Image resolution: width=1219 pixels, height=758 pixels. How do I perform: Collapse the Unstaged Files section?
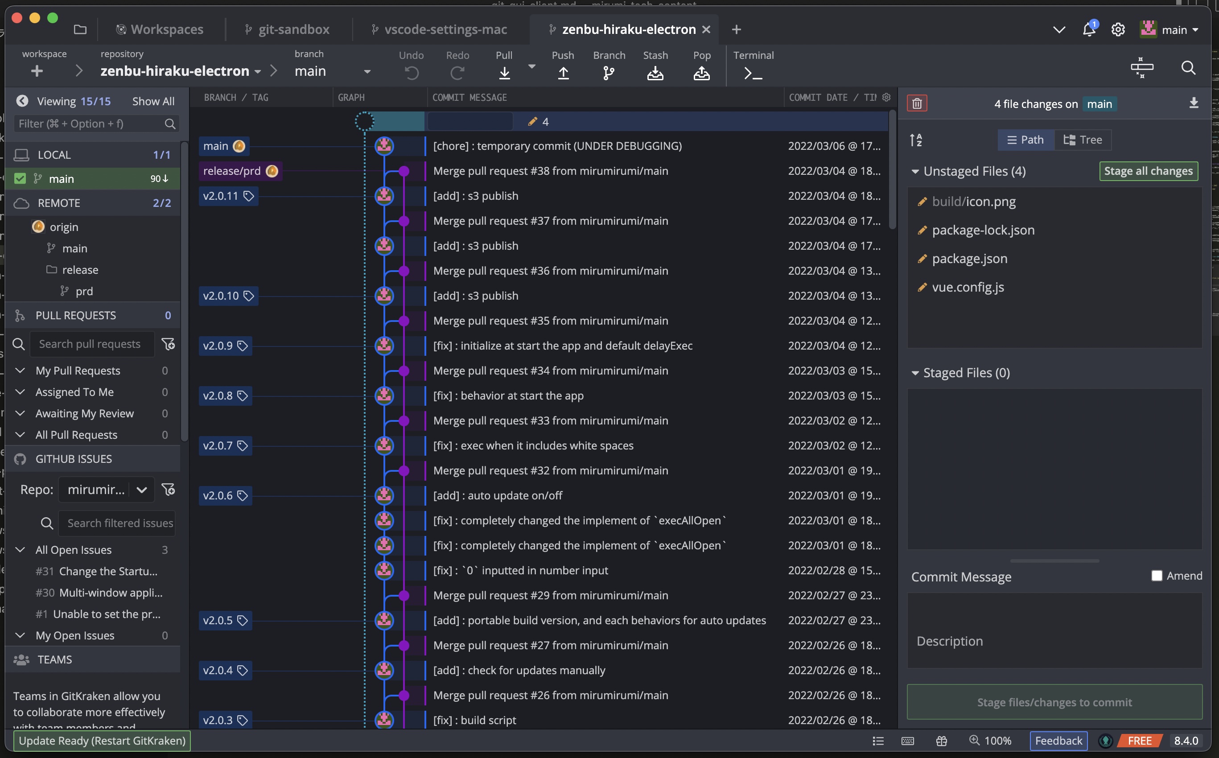915,172
